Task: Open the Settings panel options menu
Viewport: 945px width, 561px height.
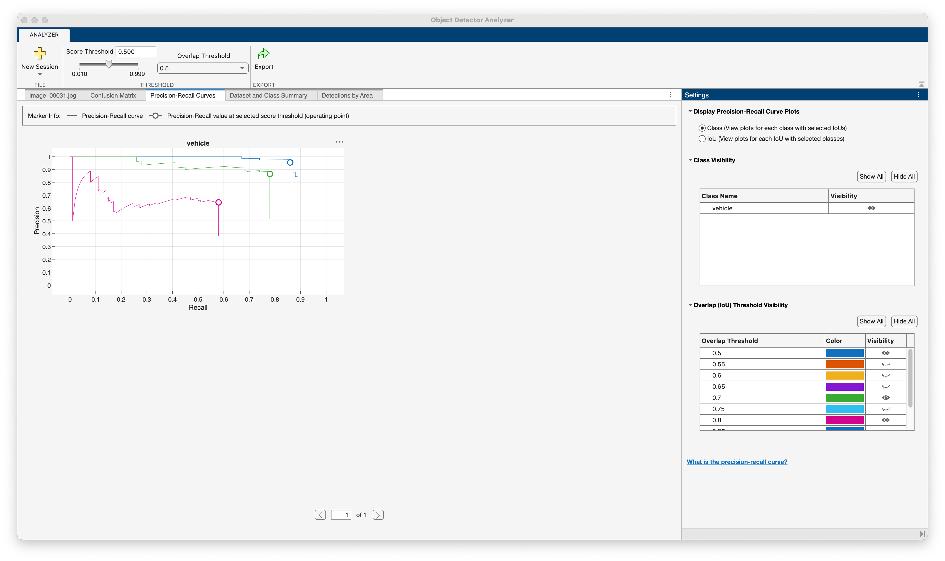Action: 918,95
